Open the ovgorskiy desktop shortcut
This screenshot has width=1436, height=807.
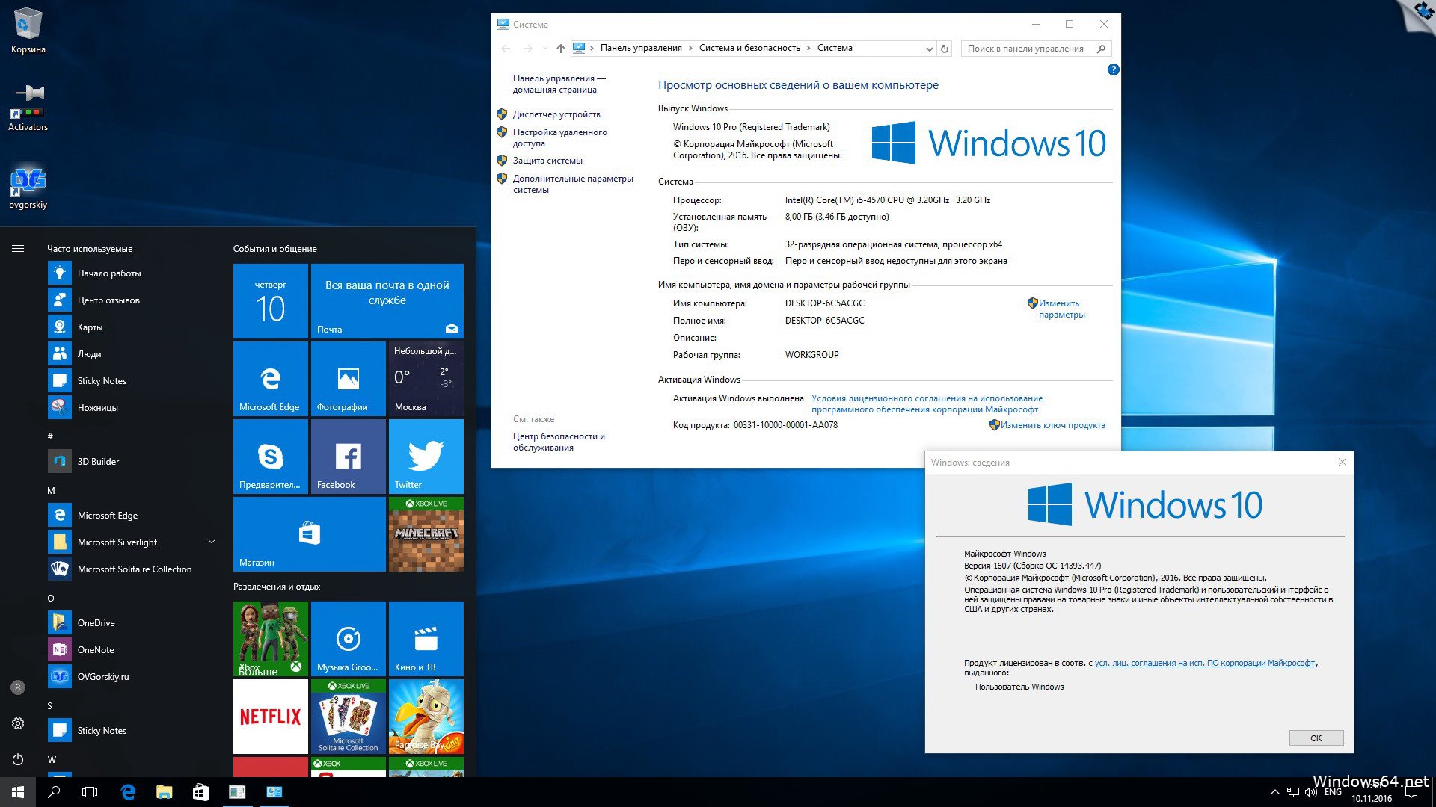tap(28, 187)
